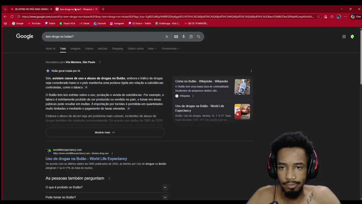The image size is (362, 204).
Task: Open the on-screen keyboard icon
Action: (176, 37)
